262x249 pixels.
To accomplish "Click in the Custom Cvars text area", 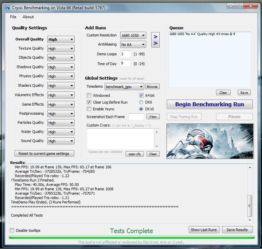I will point(121,139).
